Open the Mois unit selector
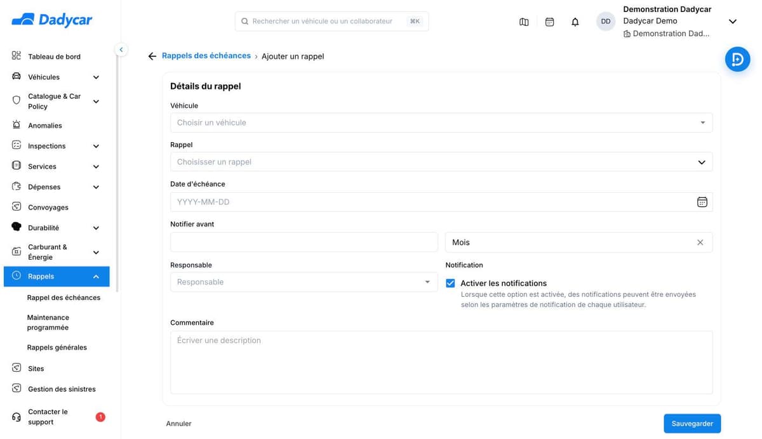 pos(578,242)
